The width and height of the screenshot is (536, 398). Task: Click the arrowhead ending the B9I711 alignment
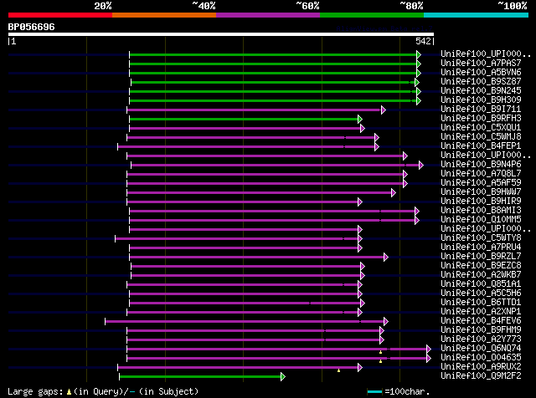coord(384,110)
